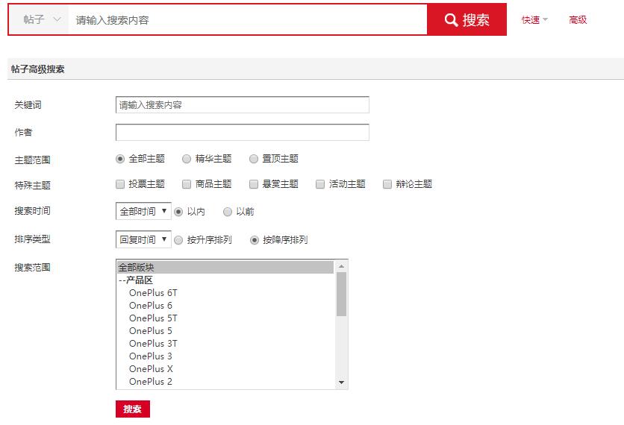Select OnePlus 6T in the list

pyautogui.click(x=225, y=292)
